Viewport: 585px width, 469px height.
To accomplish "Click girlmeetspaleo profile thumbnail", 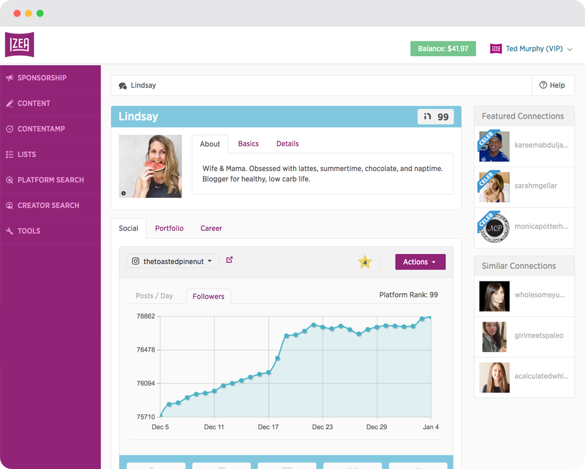I will pos(495,337).
